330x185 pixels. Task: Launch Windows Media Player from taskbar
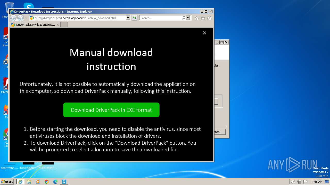tap(38, 182)
